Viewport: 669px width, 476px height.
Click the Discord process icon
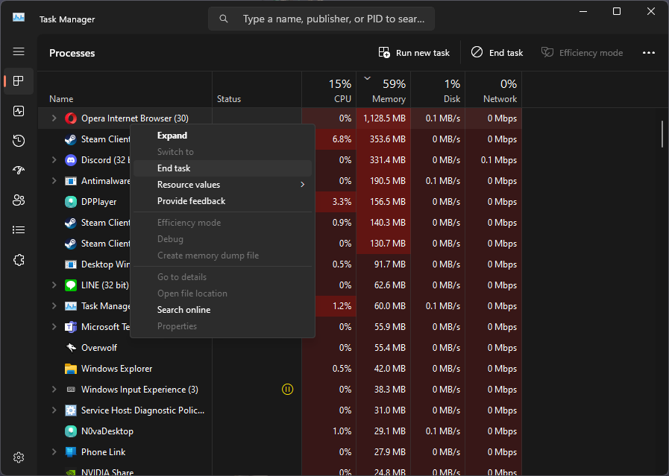[70, 160]
